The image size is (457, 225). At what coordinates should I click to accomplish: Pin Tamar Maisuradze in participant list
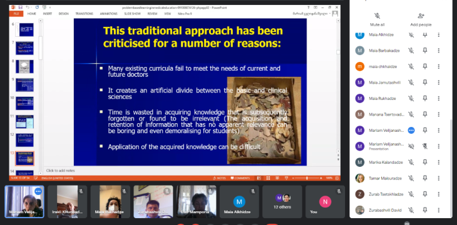click(425, 178)
